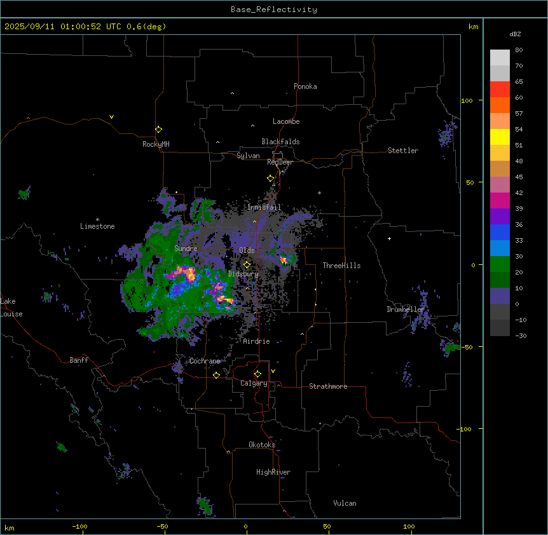Click the asterisk marker above Limestone label
This screenshot has height=535, width=548.
[97, 220]
